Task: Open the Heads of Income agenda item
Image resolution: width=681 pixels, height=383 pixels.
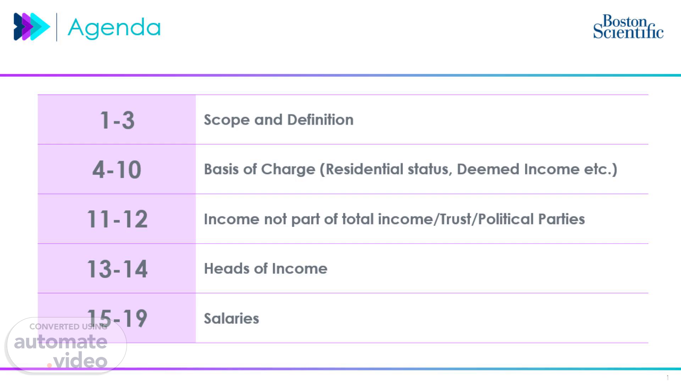Action: click(265, 268)
